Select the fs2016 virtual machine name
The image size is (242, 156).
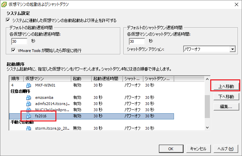point(41,116)
